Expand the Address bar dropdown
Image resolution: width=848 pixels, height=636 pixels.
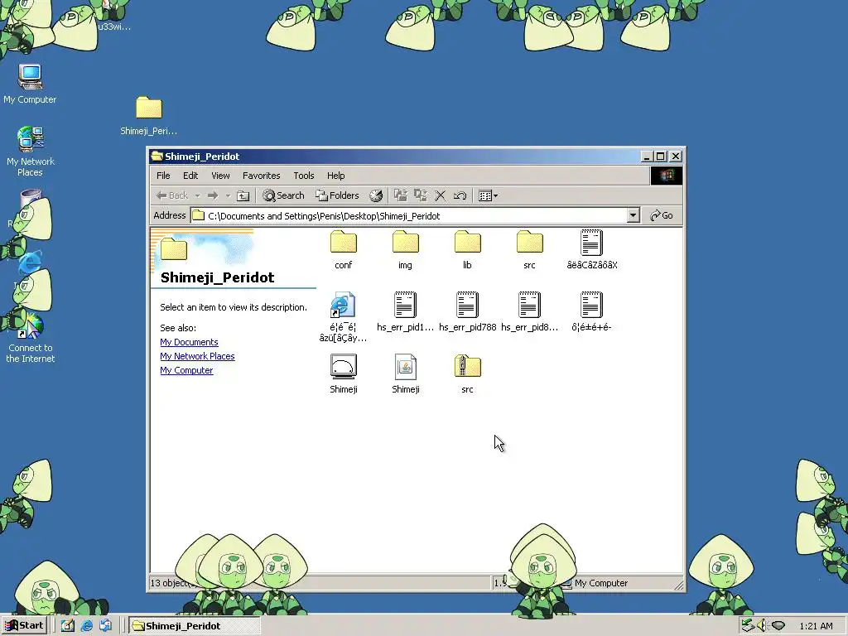[634, 216]
